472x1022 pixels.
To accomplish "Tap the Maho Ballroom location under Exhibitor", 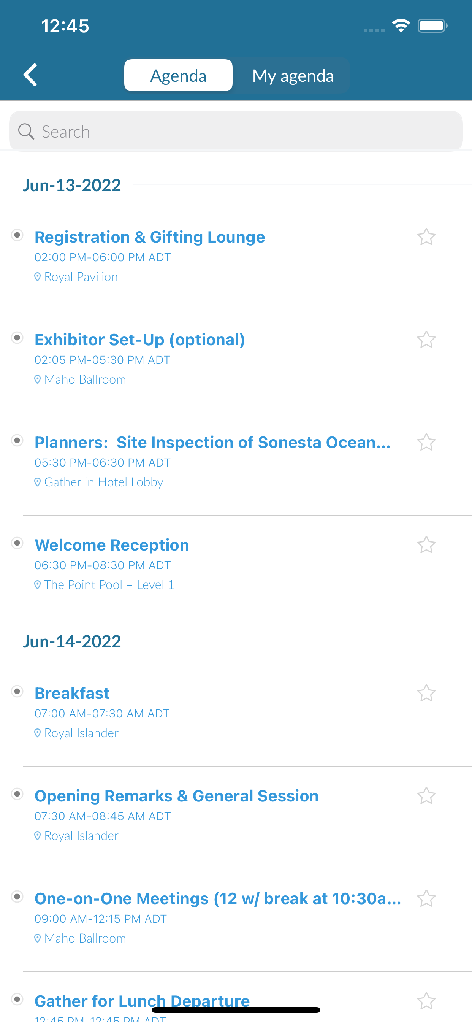I will [x=85, y=379].
